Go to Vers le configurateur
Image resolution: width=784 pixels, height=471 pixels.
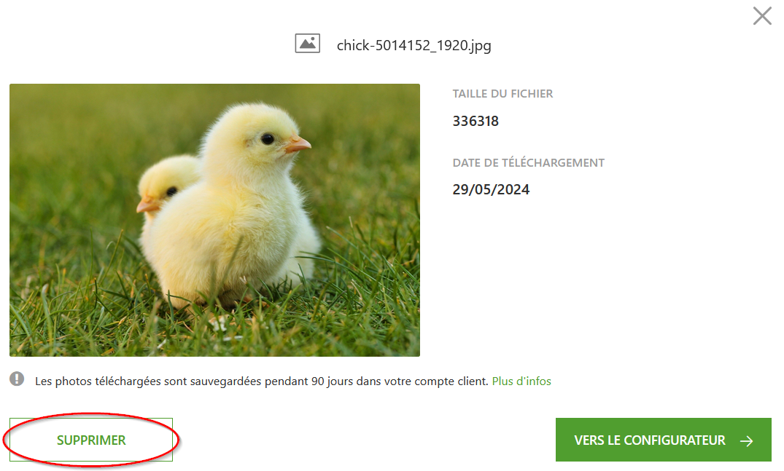pos(664,440)
